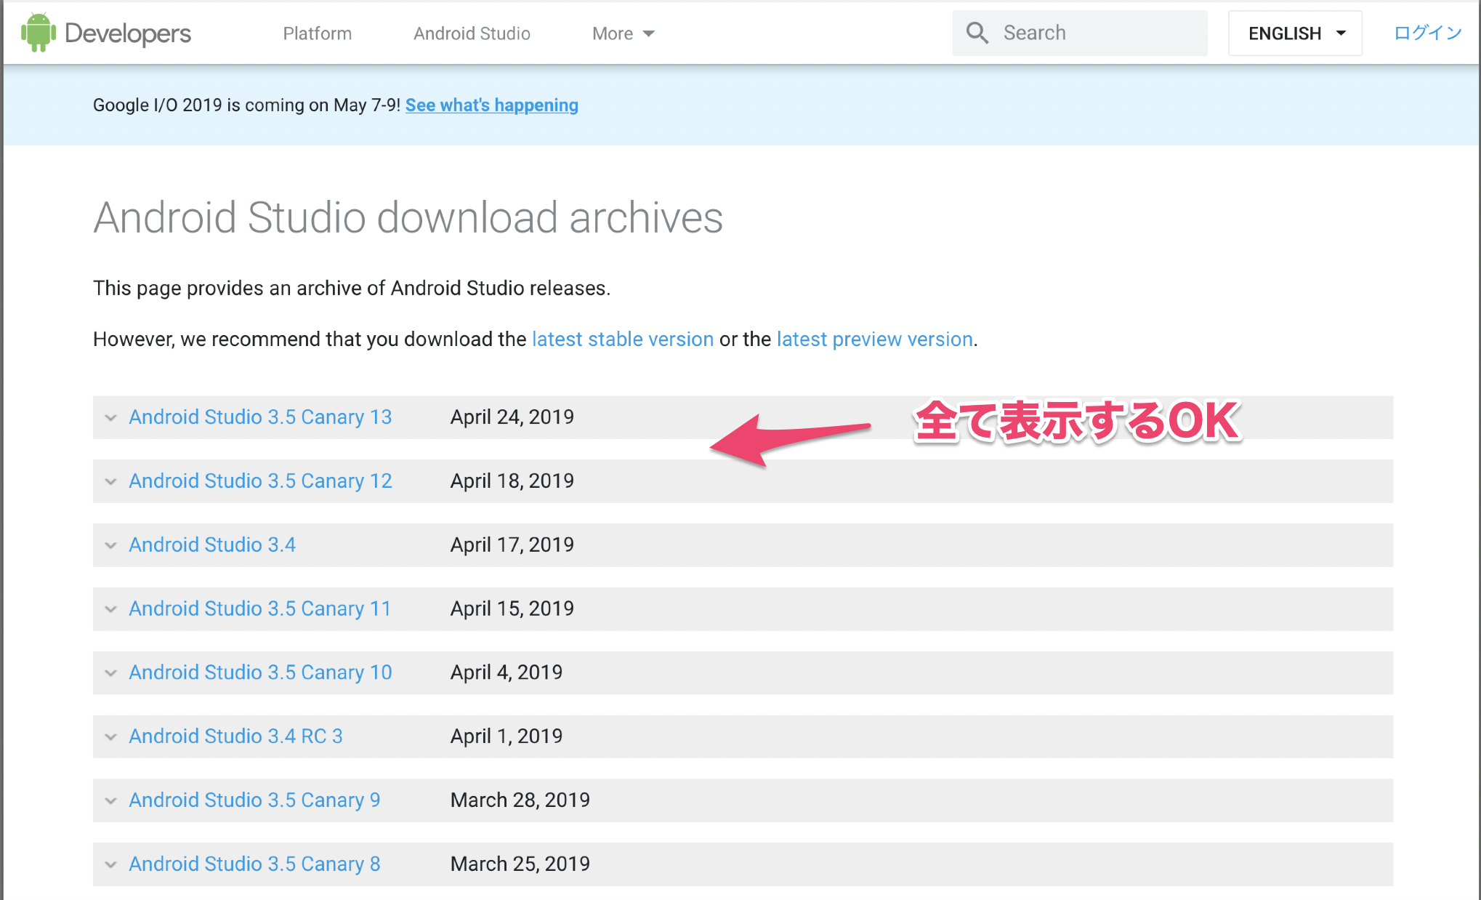Open Android Studio 3.5 Canary 9 entry
This screenshot has width=1481, height=900.
pos(254,800)
